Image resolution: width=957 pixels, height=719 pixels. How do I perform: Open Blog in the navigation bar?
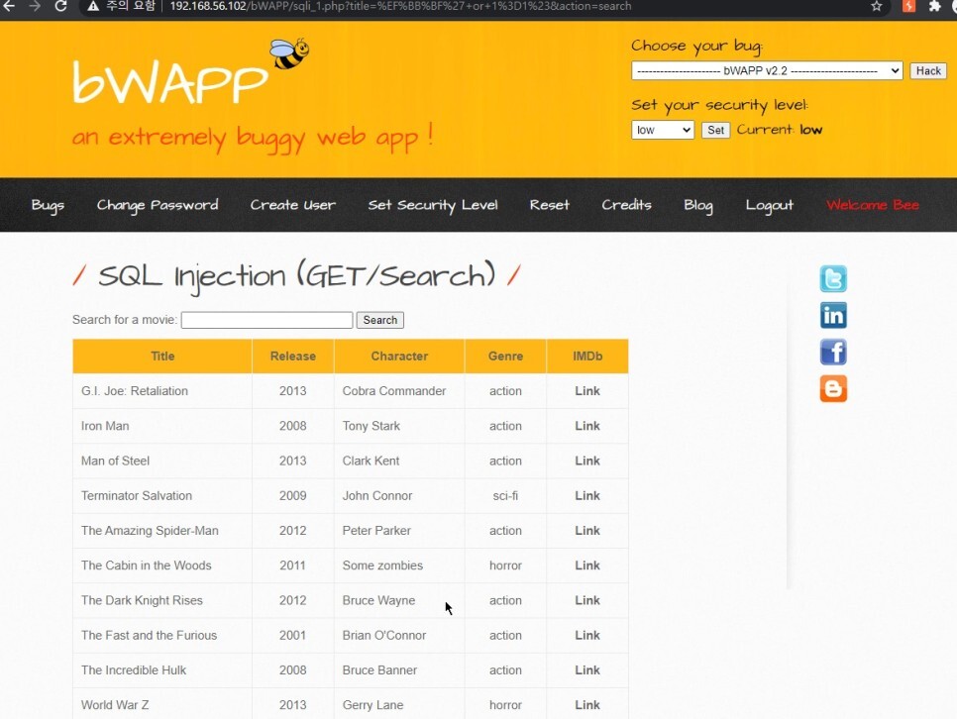pos(698,205)
